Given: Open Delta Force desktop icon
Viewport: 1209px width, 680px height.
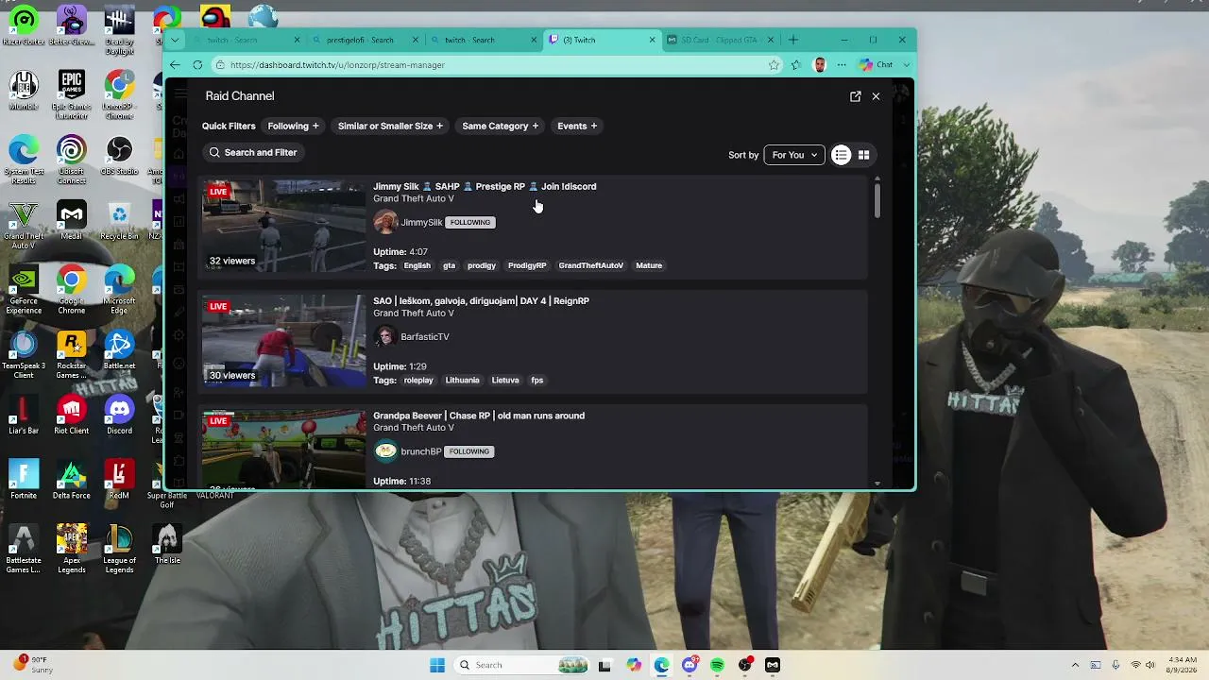Looking at the screenshot, I should point(72,480).
